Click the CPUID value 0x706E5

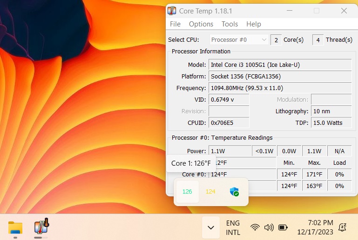[229, 123]
